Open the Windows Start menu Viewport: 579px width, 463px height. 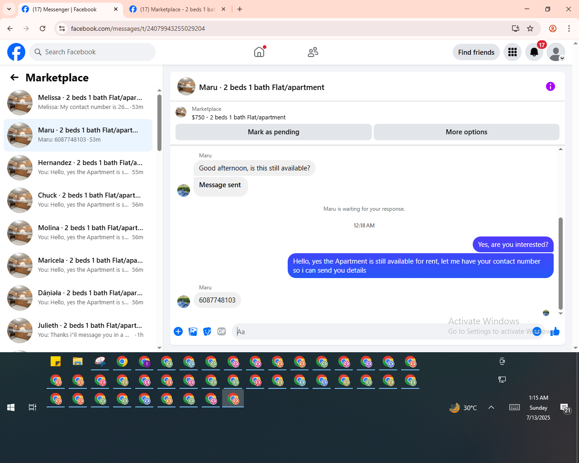point(11,407)
